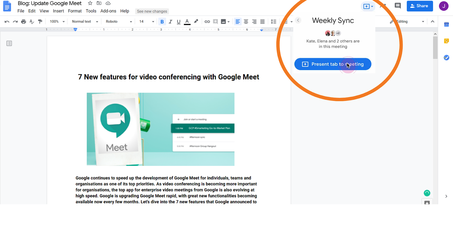453x252 pixels.
Task: Click See new changes
Action: click(152, 11)
